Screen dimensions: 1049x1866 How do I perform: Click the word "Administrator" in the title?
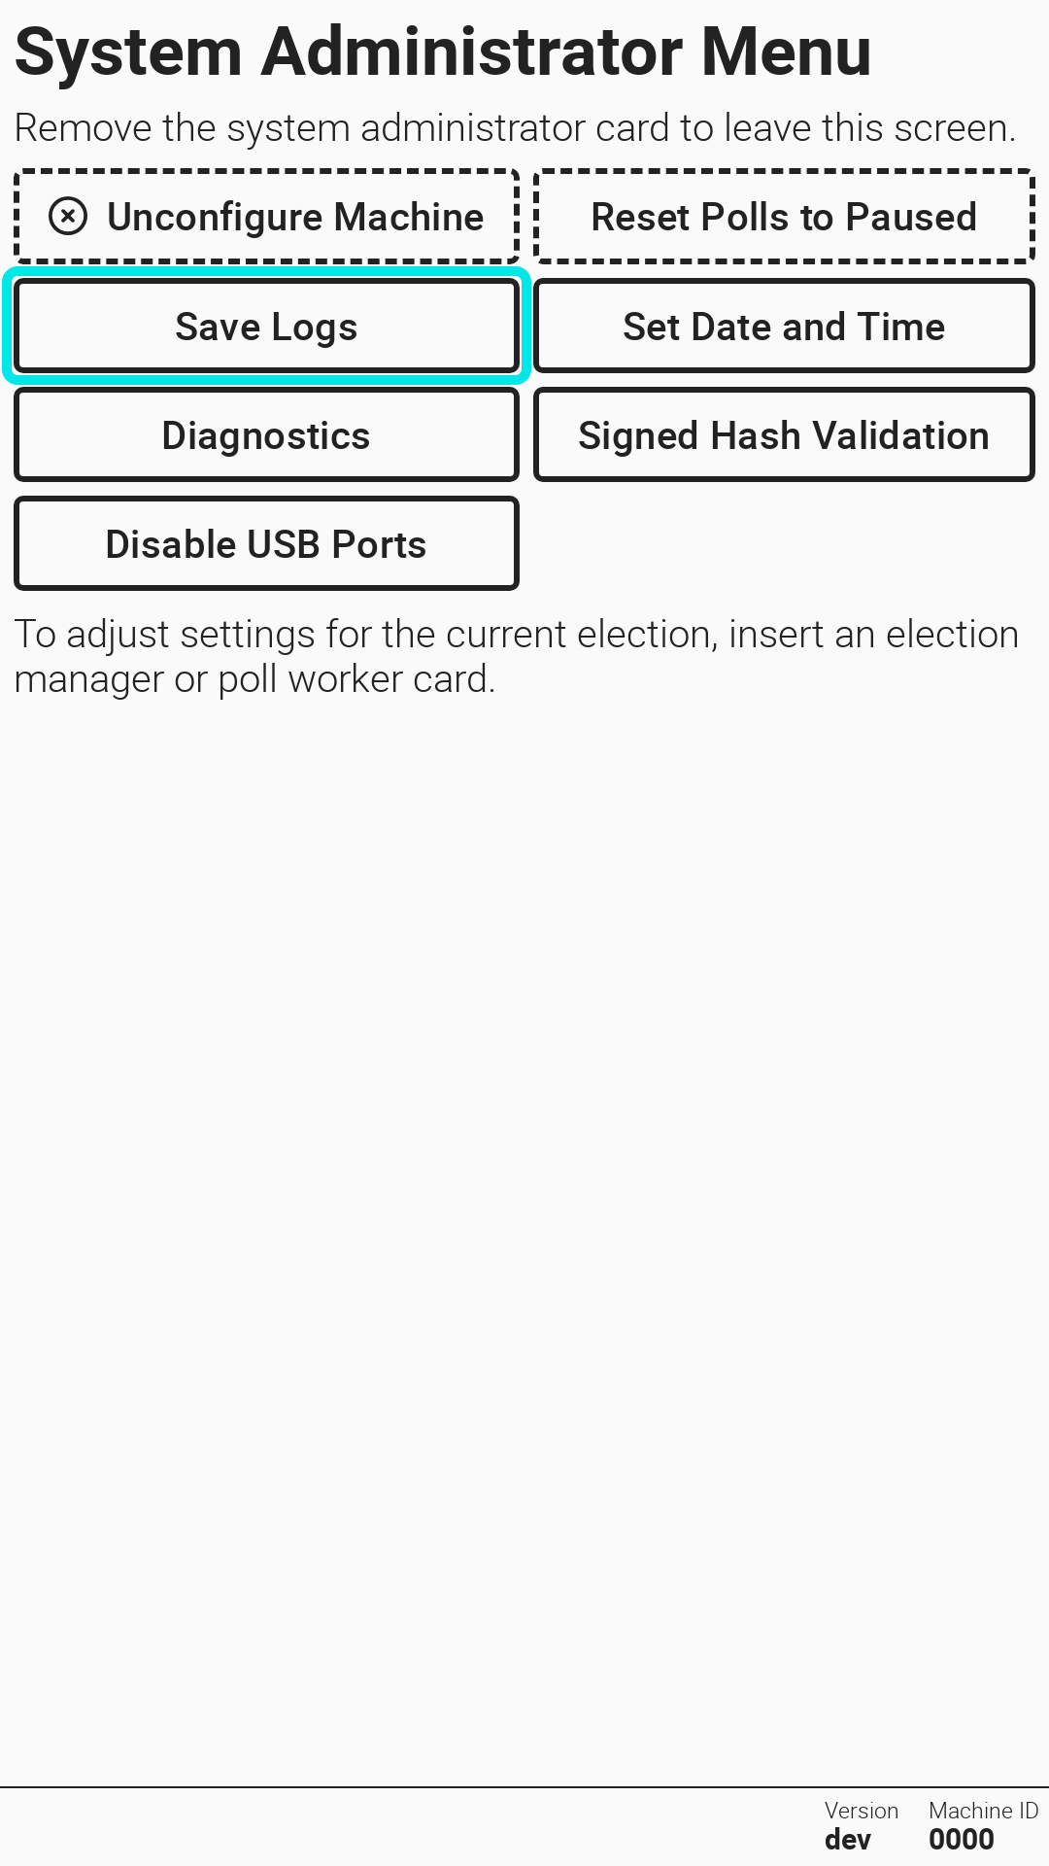474,52
